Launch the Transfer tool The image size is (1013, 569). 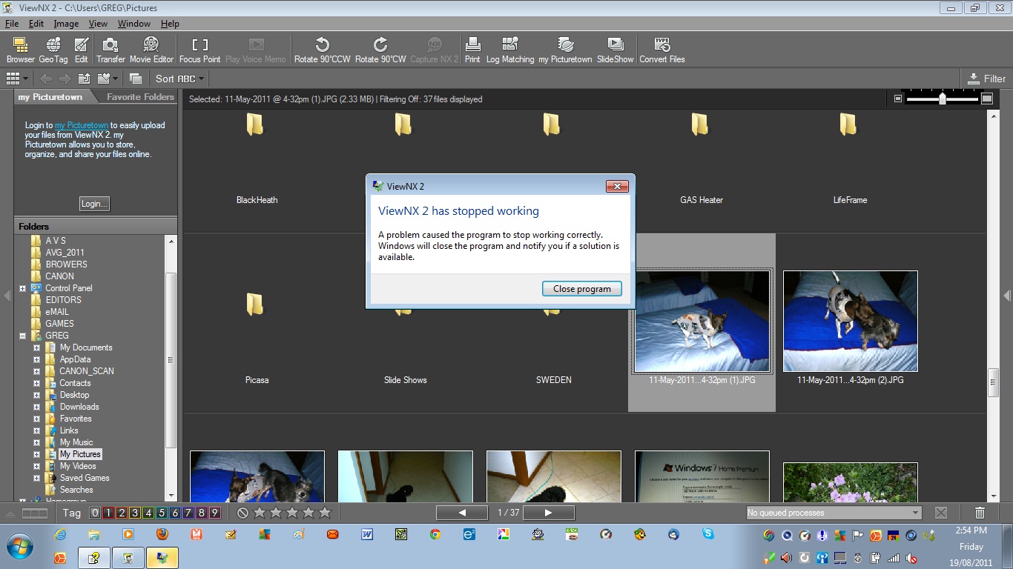point(110,50)
